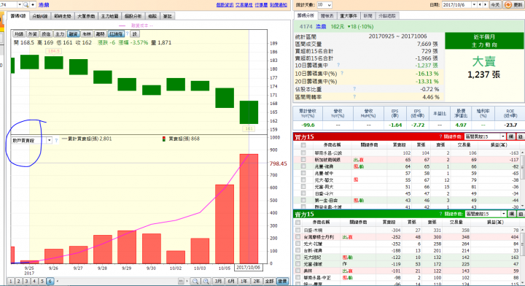The width and height of the screenshot is (525, 286).
Task: Toggle the 紅綠K candle style button
Action: coord(116,34)
